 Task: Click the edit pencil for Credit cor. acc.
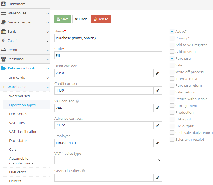click(158, 90)
